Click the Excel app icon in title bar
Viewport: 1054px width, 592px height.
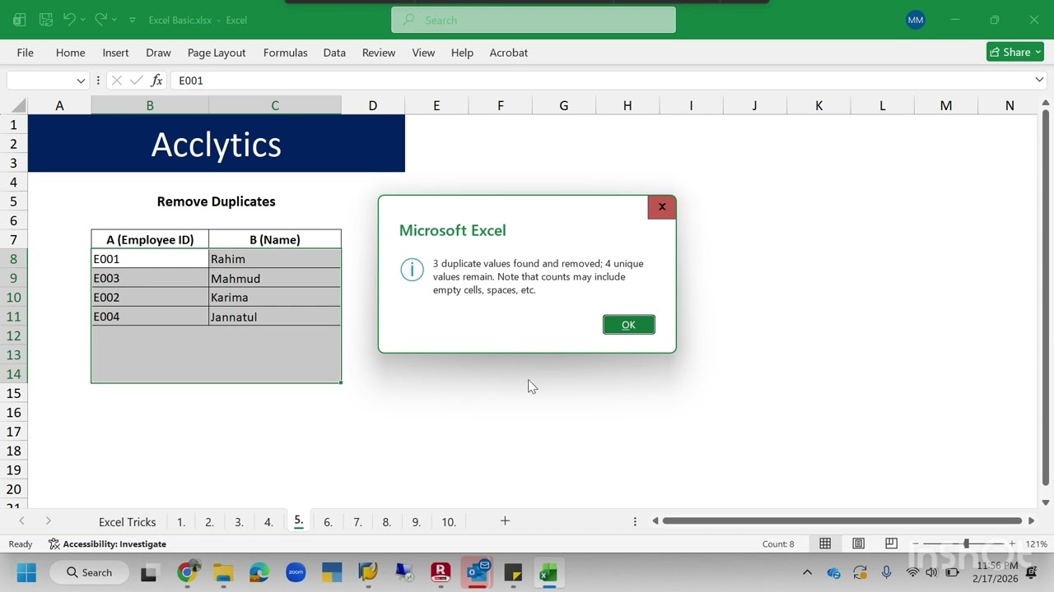(19, 20)
